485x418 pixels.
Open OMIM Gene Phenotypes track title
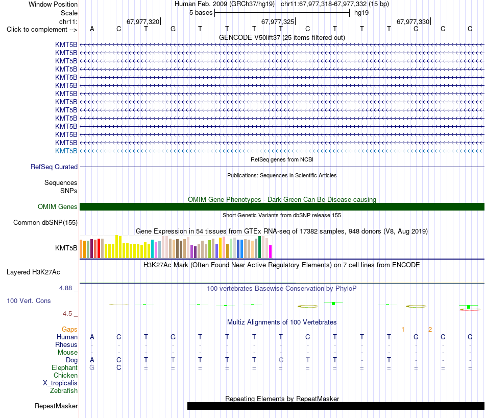pos(282,199)
